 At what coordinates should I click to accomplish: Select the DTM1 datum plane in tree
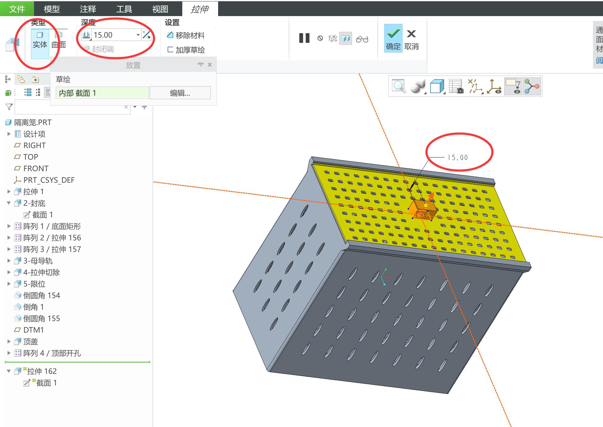29,330
